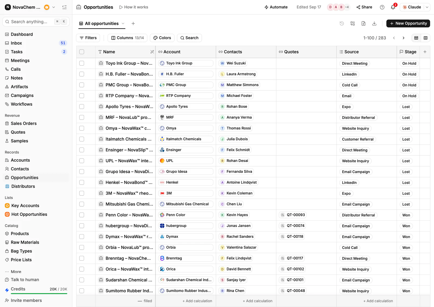Click the Automate button
434x307 pixels.
click(x=276, y=7)
